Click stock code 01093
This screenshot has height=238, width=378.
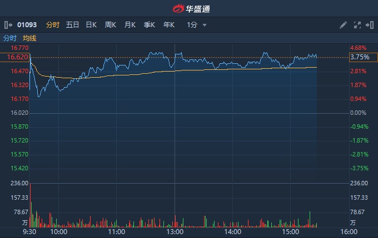click(26, 25)
